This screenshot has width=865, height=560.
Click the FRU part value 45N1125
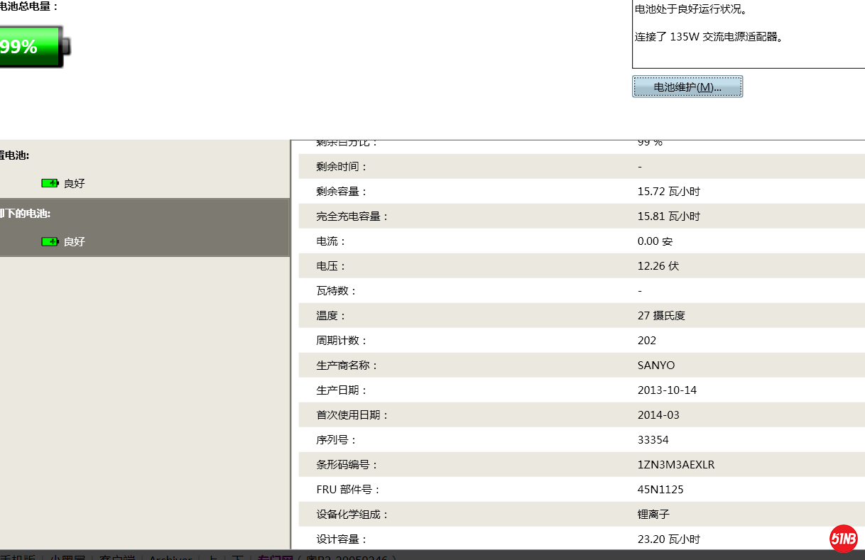tap(660, 490)
